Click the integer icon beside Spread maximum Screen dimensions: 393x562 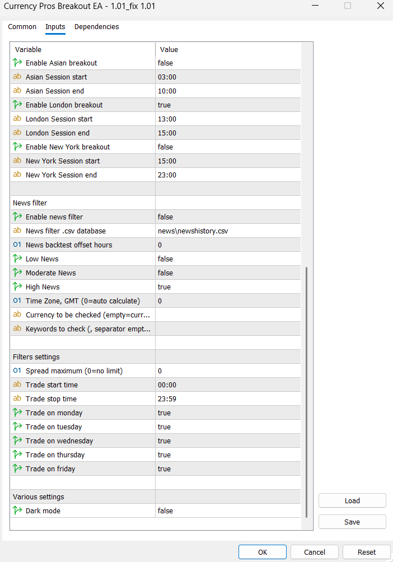tap(17, 371)
